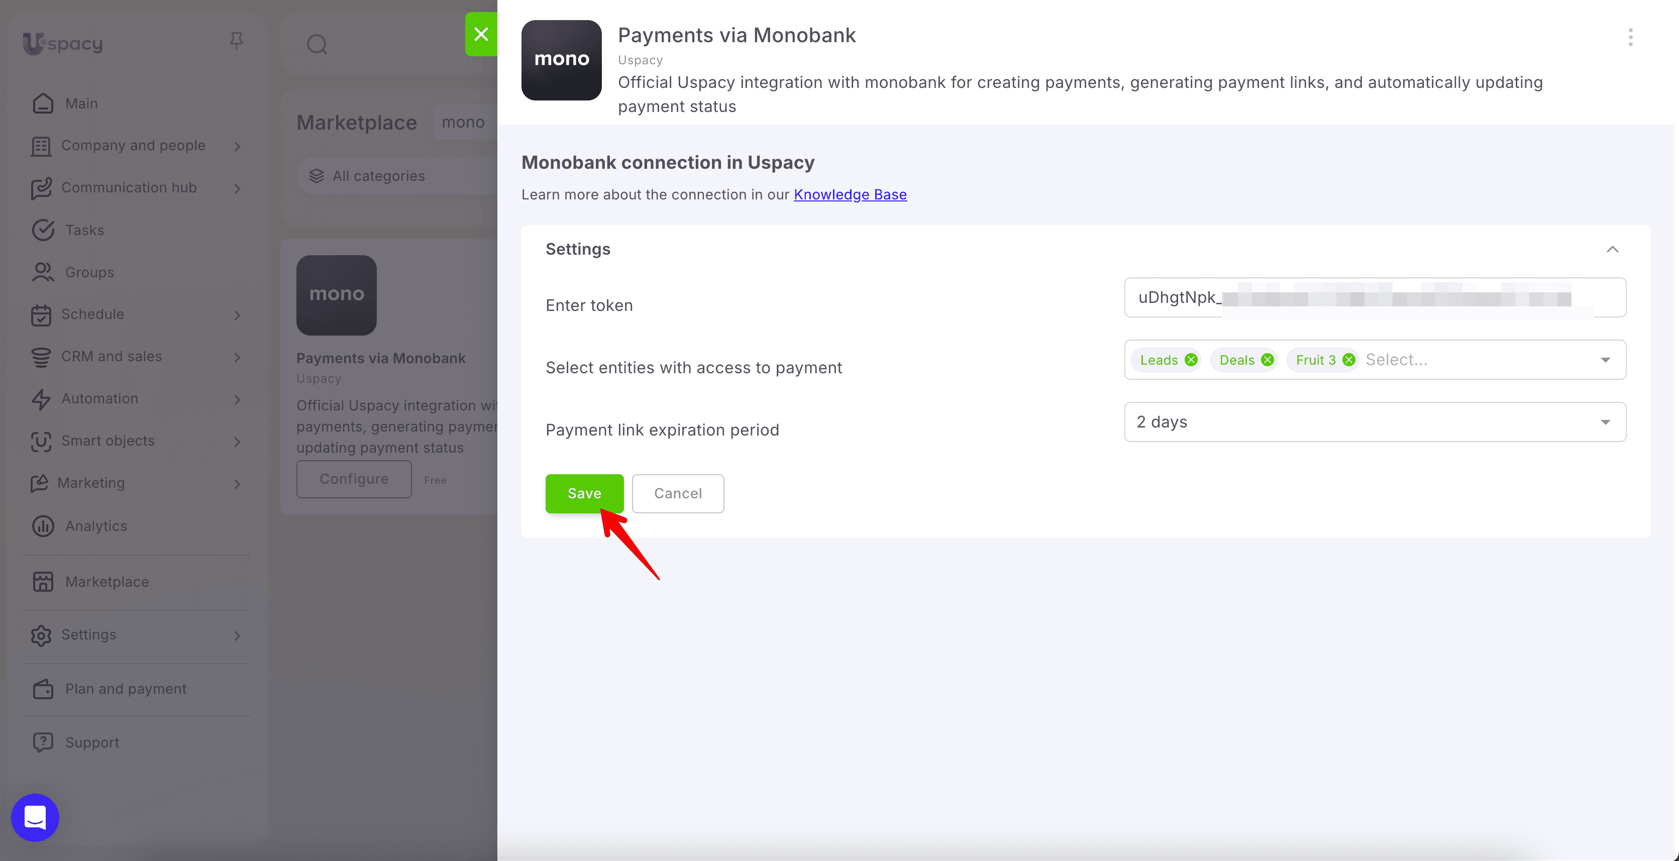Click the Marketplace search field with mono
Viewport: 1679px width, 861px height.
[x=465, y=122]
